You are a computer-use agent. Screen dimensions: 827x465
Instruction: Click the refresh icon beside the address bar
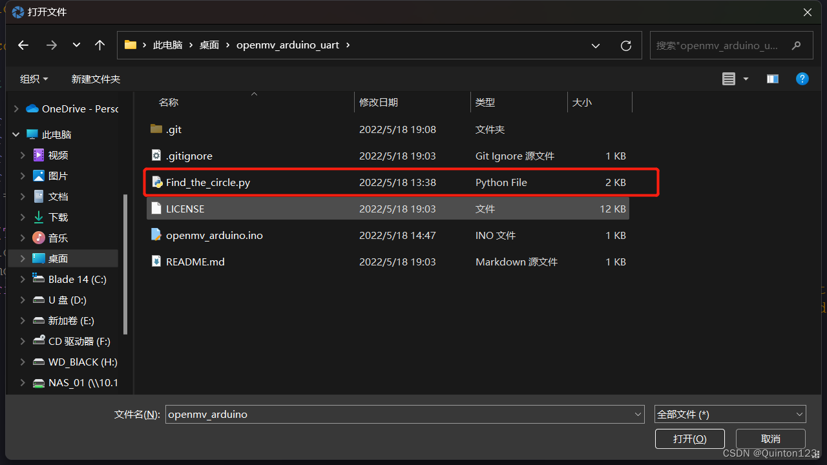[625, 45]
